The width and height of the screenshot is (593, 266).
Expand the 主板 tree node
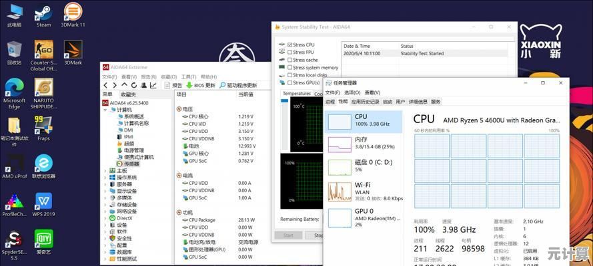(105, 171)
